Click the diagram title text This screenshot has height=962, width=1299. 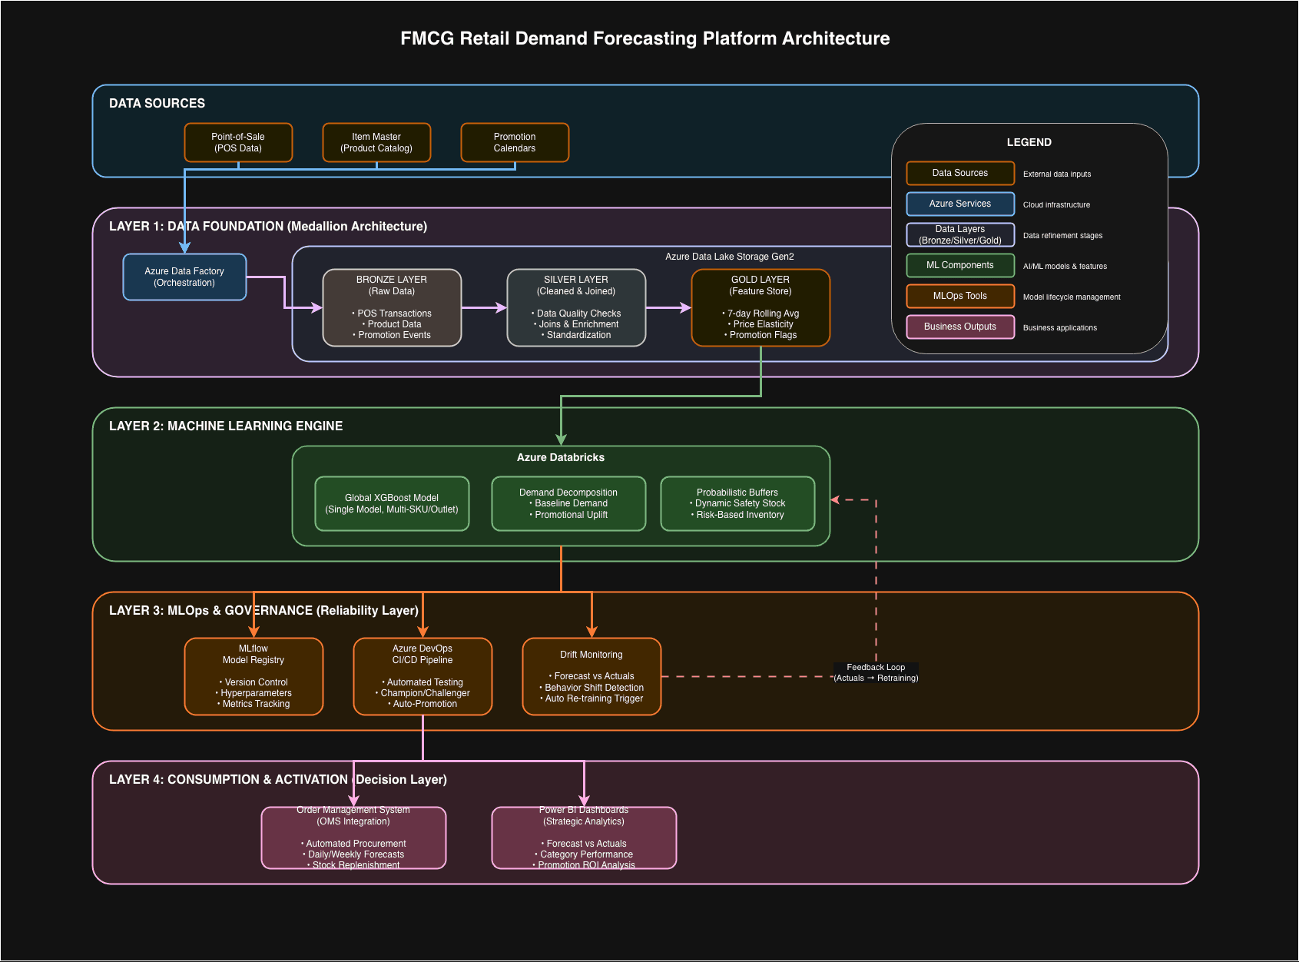tap(645, 38)
